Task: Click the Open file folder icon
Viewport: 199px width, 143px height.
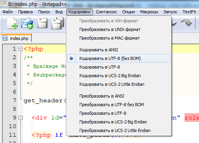Action: pos(27,23)
